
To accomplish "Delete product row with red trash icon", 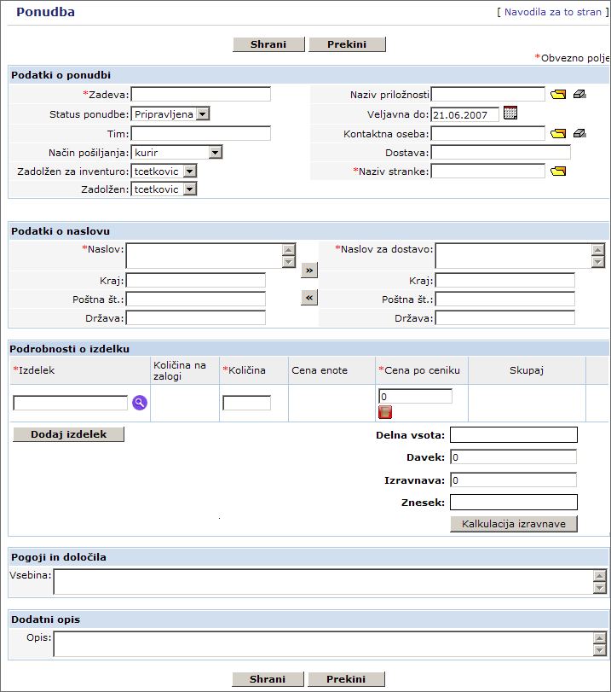I will [385, 413].
